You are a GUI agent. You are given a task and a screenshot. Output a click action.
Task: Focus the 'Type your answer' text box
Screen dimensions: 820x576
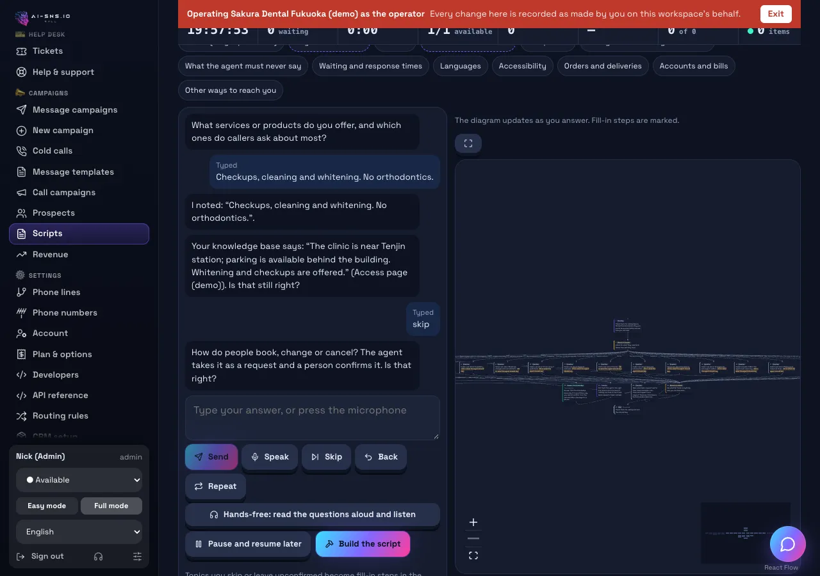[x=313, y=418]
